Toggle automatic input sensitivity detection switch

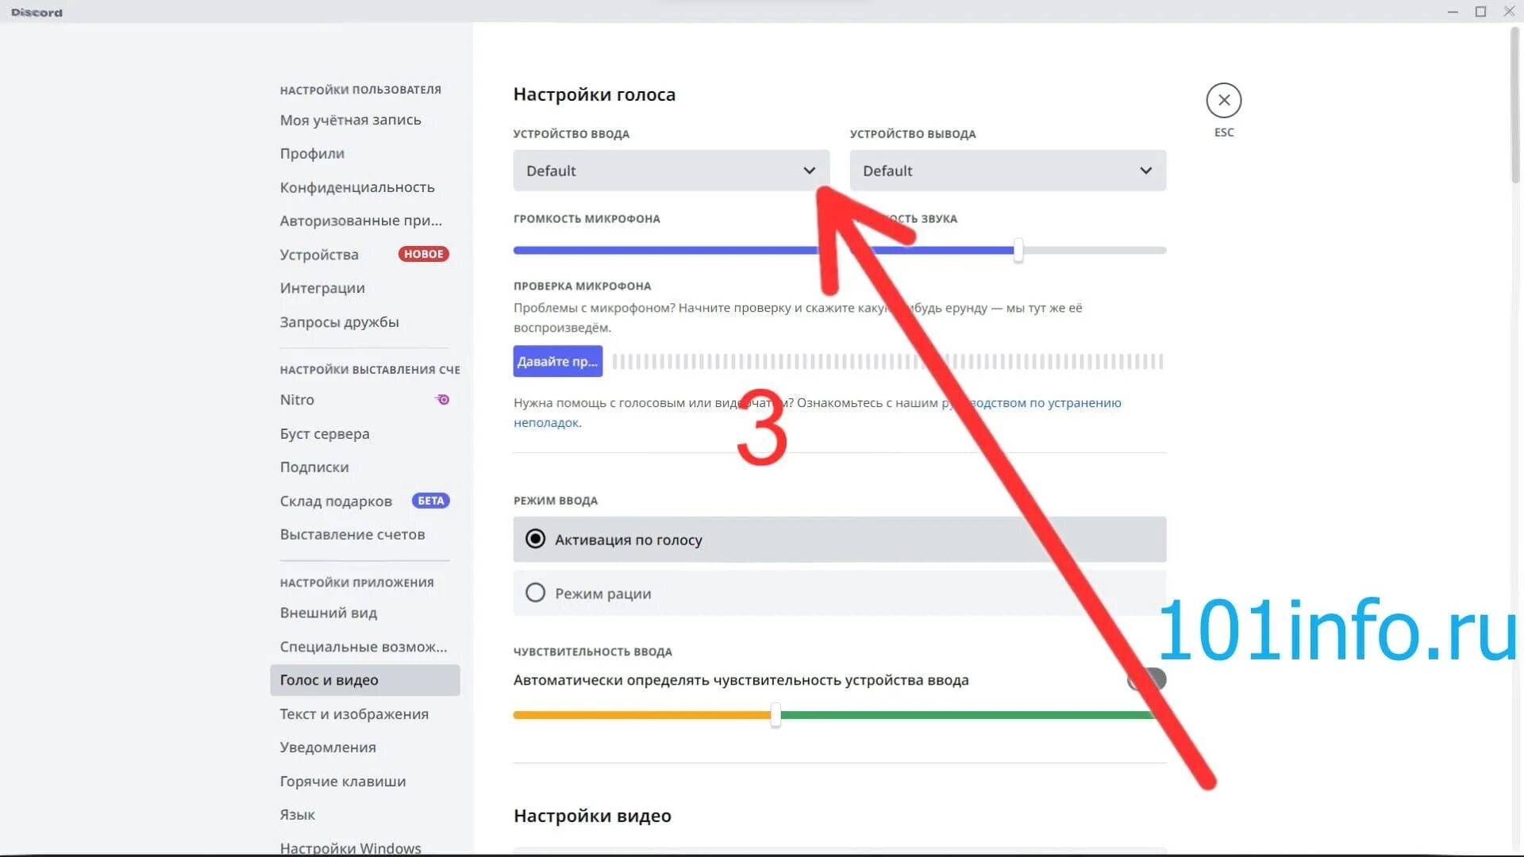pos(1146,679)
